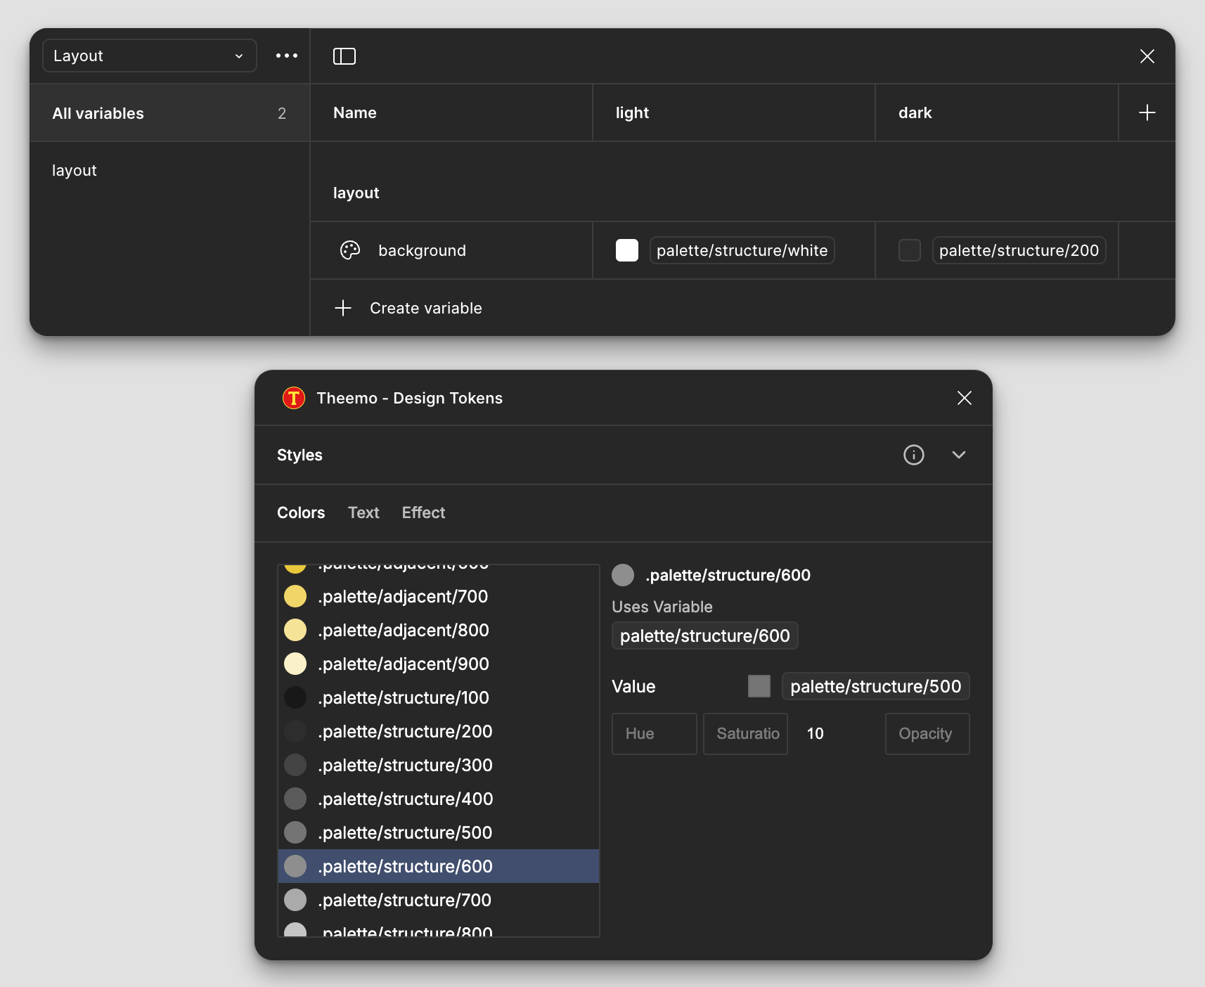Click the Hue input field
Screen dimensions: 1205x987
[654, 733]
